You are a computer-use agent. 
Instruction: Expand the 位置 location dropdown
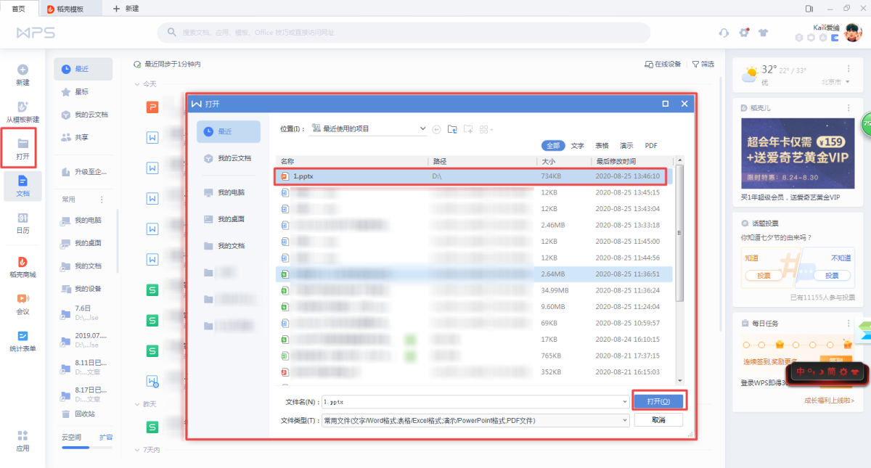[x=423, y=129]
